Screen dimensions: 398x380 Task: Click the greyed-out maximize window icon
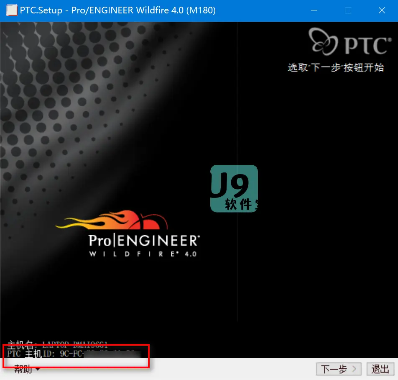[x=348, y=10]
